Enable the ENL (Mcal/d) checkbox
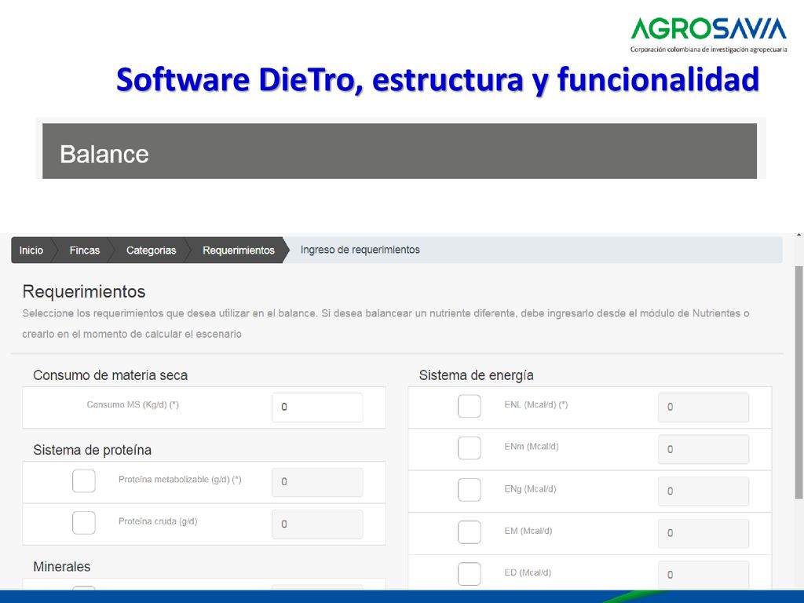 coord(470,406)
